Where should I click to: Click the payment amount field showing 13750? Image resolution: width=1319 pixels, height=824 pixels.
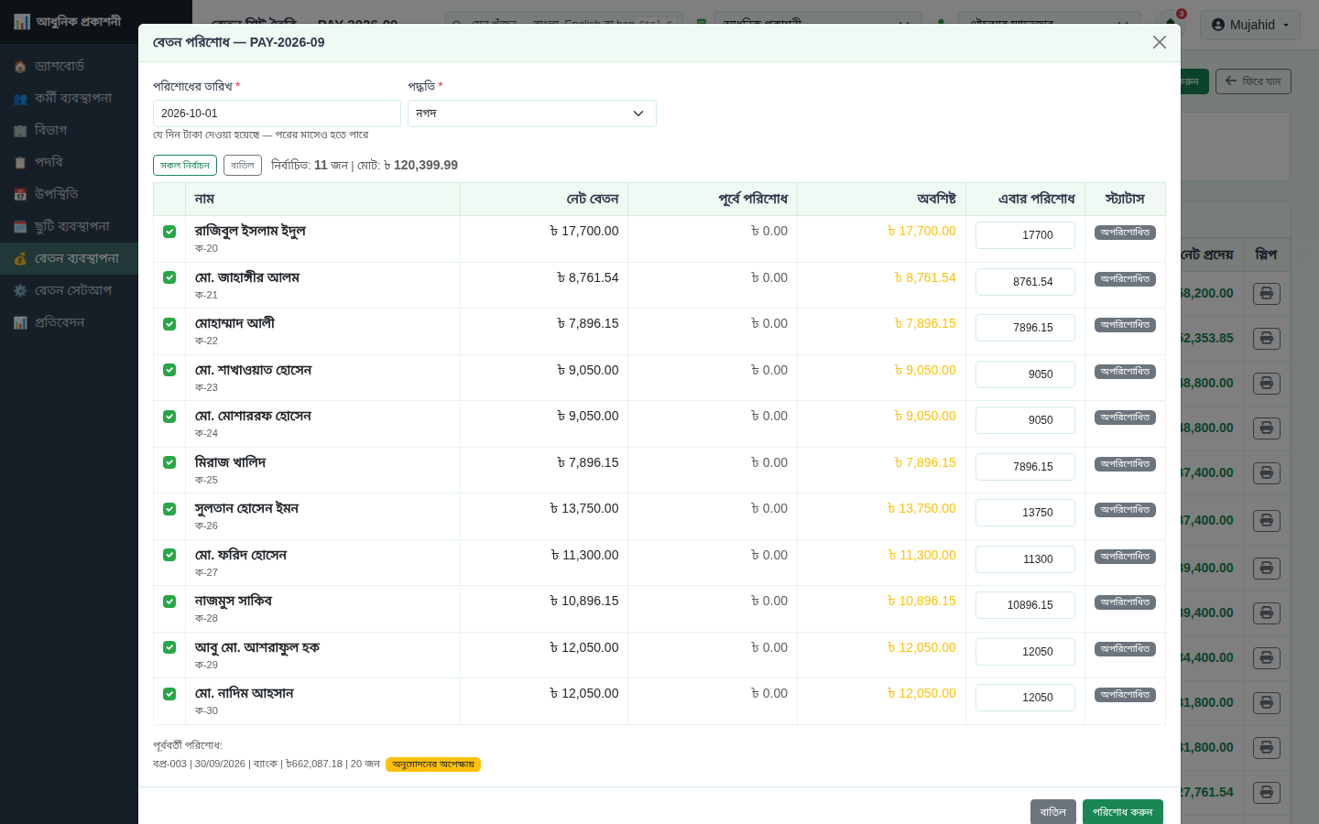[1025, 513]
